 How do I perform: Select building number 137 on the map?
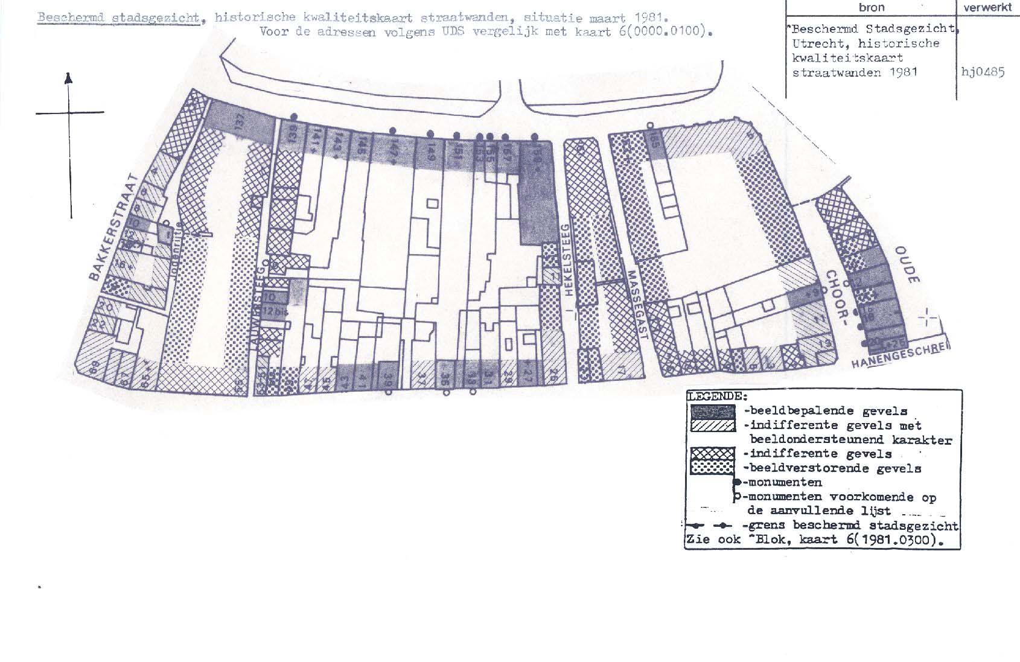pyautogui.click(x=240, y=124)
